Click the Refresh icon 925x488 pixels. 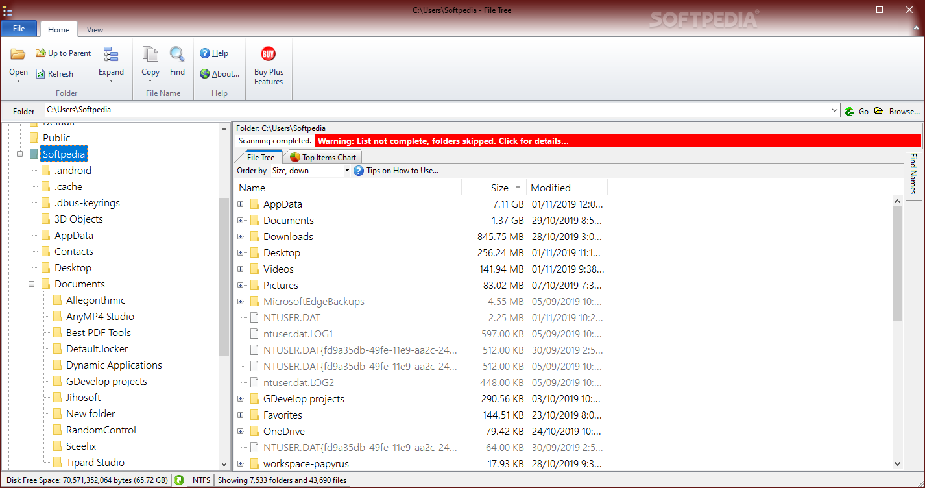pyautogui.click(x=41, y=74)
